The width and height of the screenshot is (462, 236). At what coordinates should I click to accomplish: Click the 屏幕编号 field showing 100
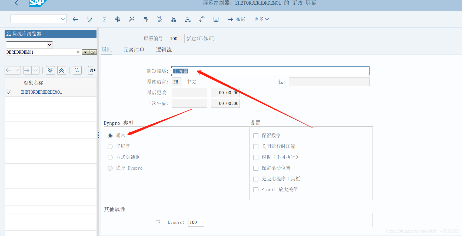click(177, 39)
